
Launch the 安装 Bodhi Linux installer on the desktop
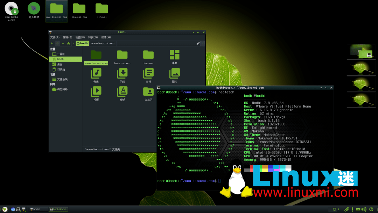[x=11, y=9]
